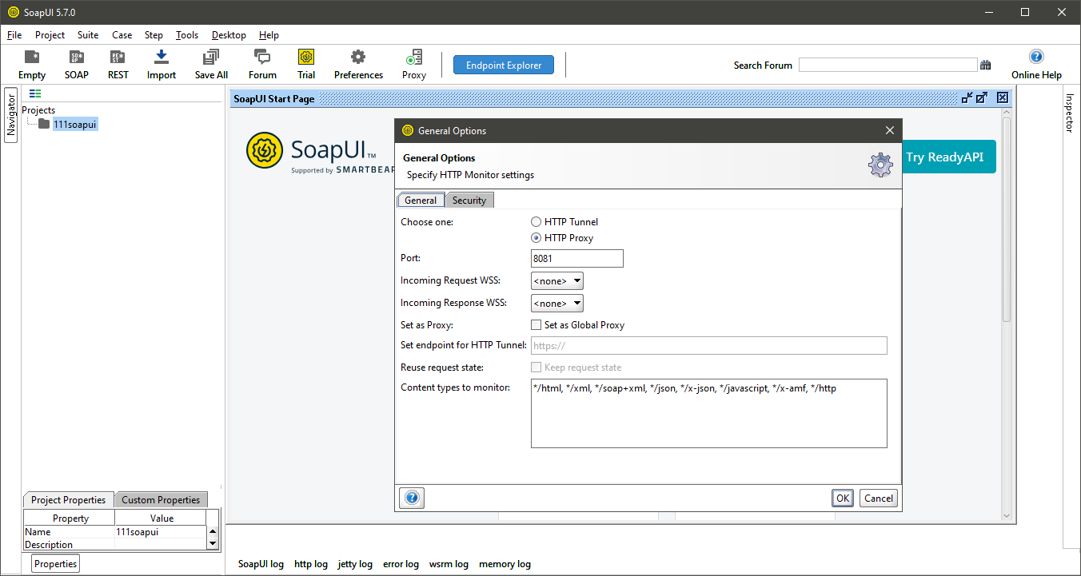Open the Suite menu
Viewport: 1081px width, 576px height.
88,35
